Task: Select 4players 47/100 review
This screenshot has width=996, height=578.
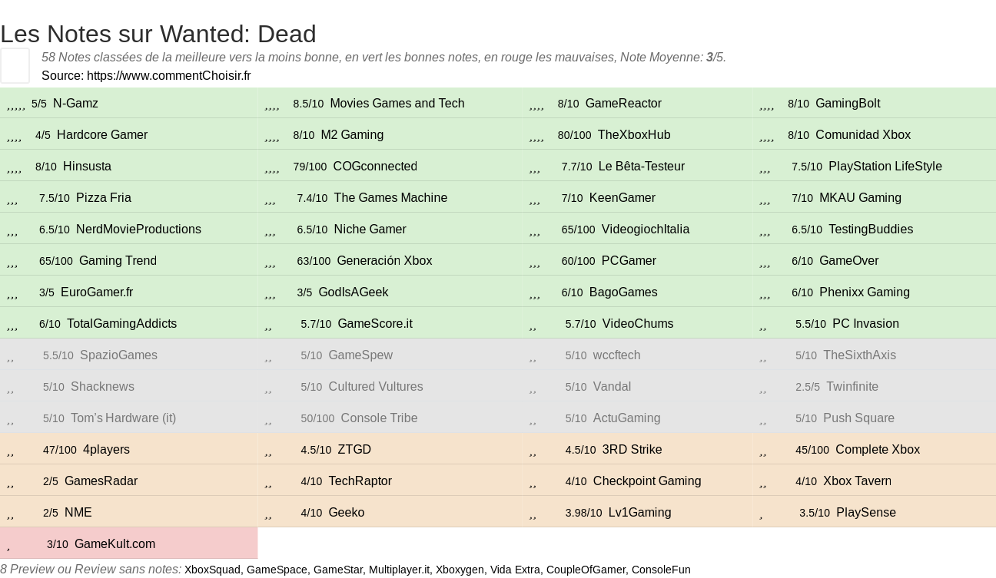Action: [x=106, y=449]
